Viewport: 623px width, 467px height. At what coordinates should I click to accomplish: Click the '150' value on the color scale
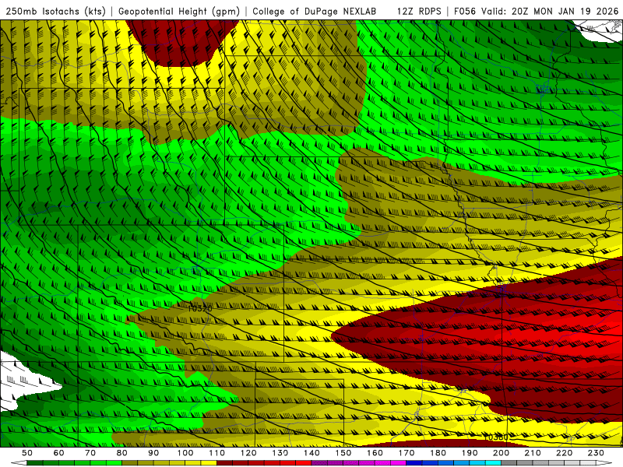coord(343,453)
